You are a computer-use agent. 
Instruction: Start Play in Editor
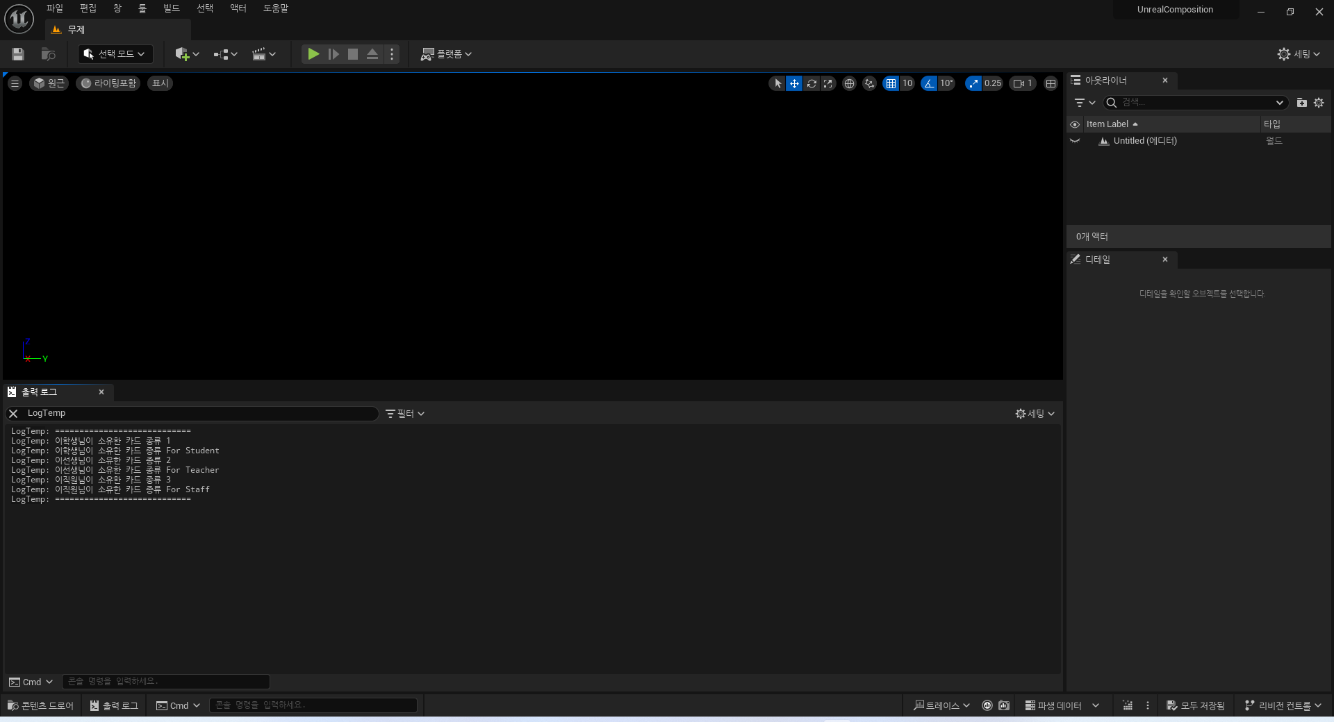tap(313, 54)
